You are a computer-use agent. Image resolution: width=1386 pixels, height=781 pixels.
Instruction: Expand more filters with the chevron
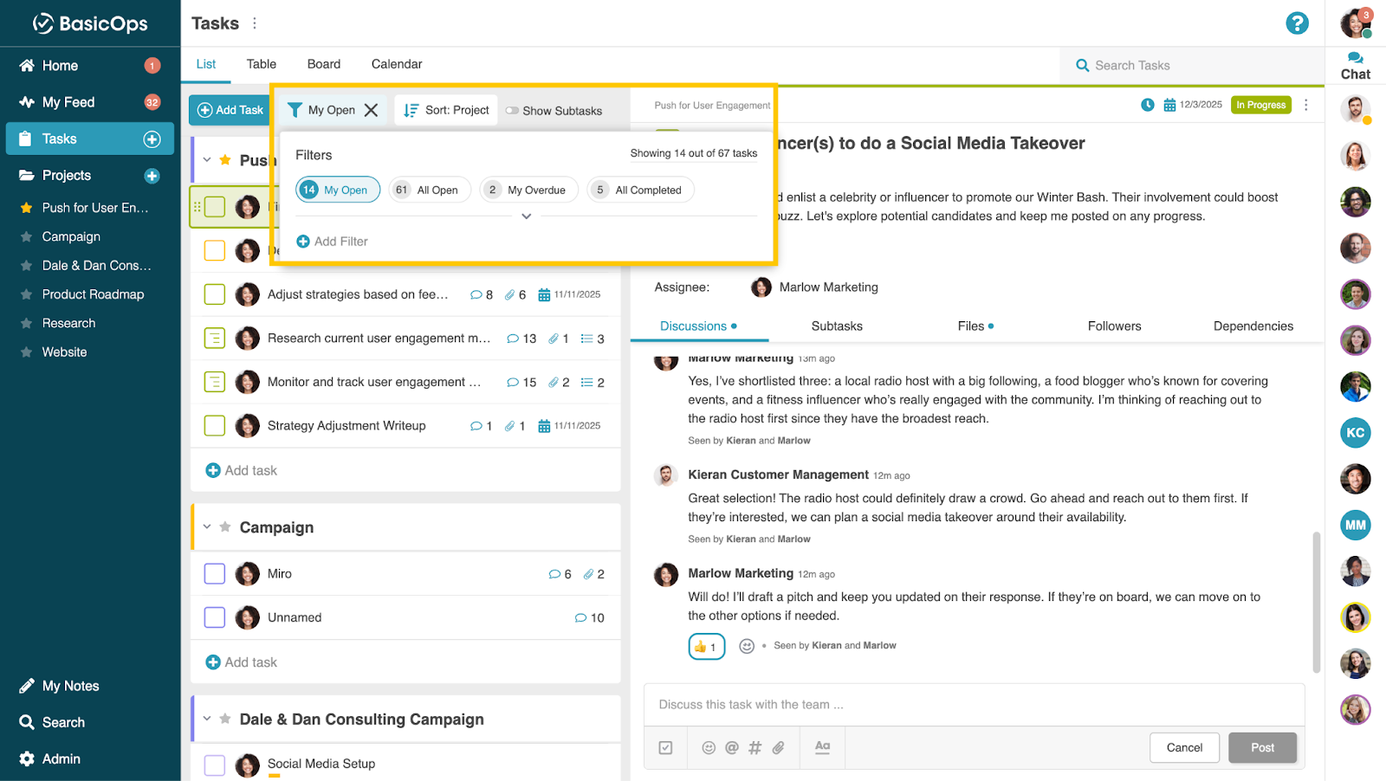pos(526,216)
